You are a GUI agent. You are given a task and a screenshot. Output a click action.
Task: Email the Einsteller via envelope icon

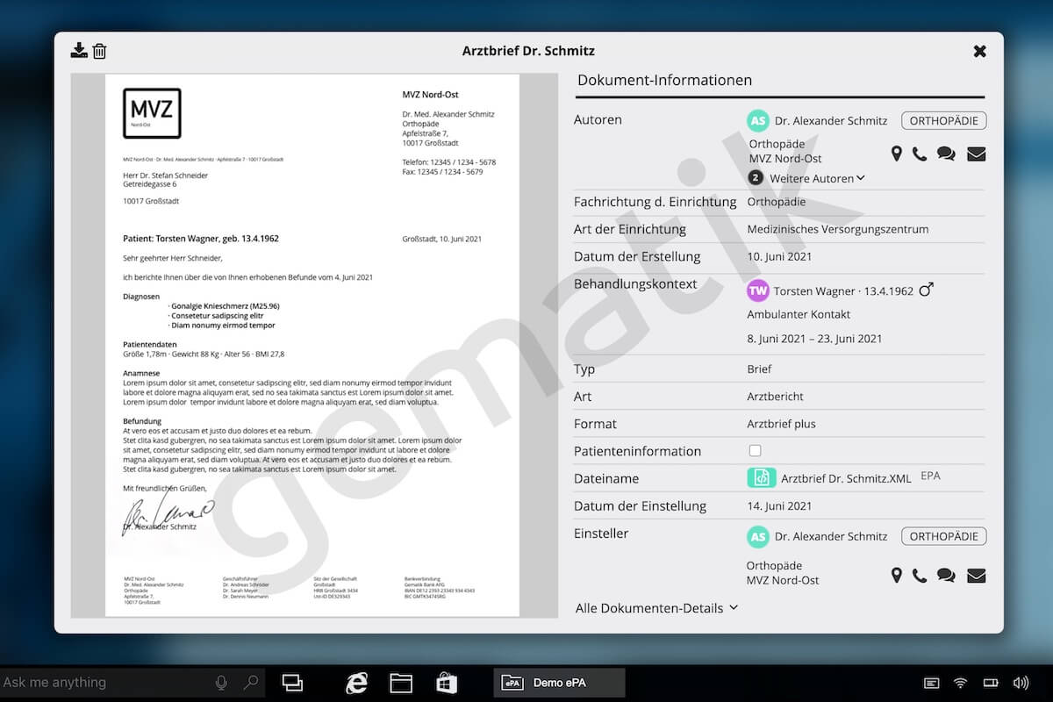click(977, 576)
